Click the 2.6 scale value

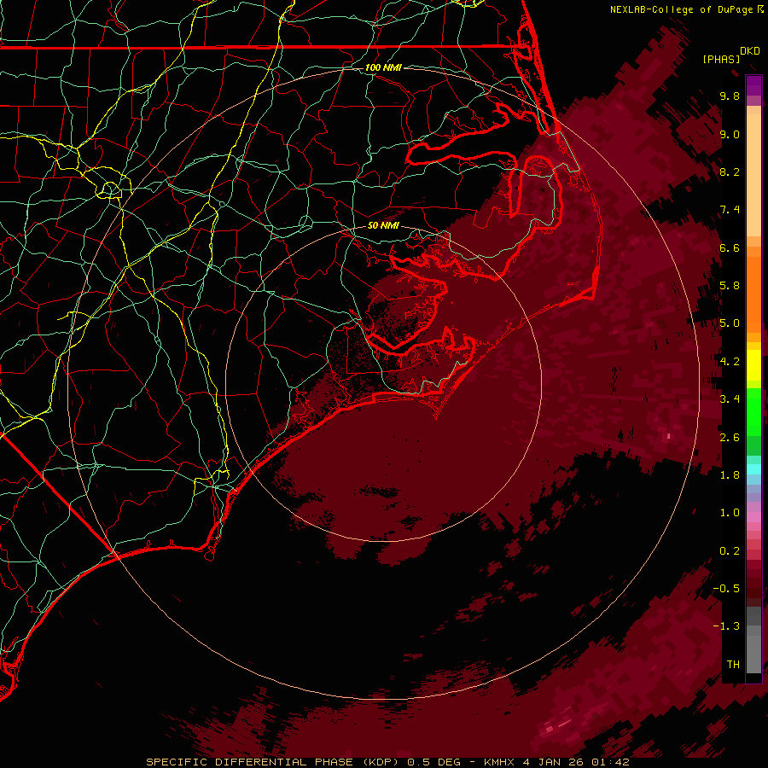(730, 438)
